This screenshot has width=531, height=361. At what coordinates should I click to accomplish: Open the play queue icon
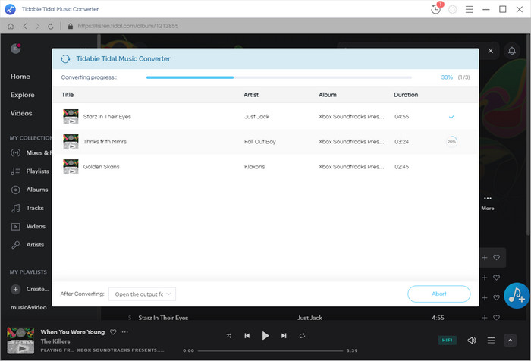point(491,341)
